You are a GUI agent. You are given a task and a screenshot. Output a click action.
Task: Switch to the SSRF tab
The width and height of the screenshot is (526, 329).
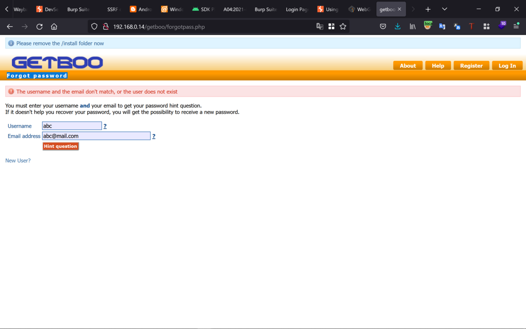coord(113,9)
